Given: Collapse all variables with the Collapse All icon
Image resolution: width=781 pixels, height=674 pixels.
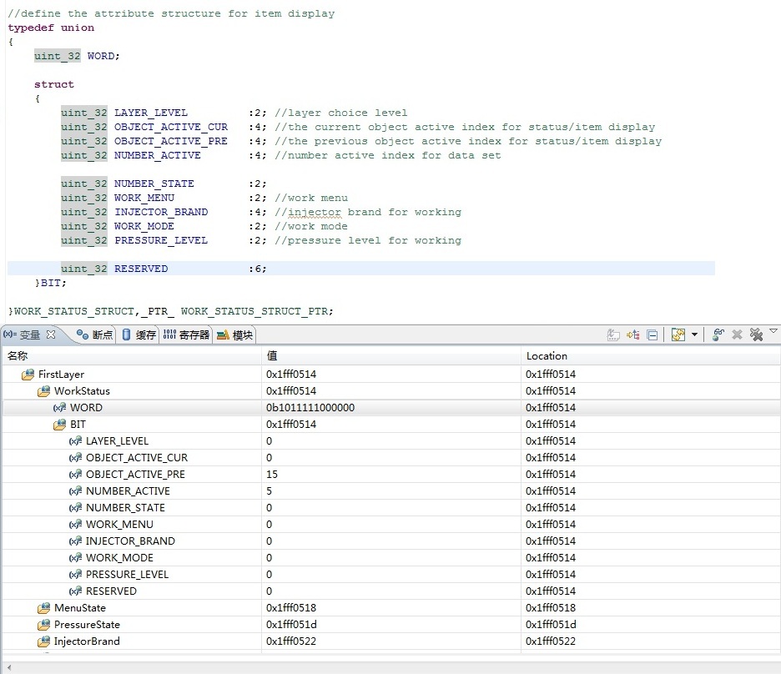Looking at the screenshot, I should (x=653, y=334).
